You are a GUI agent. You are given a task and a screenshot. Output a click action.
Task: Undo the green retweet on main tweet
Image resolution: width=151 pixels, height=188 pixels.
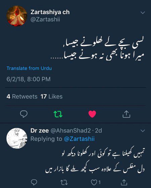pyautogui.click(x=58, y=114)
